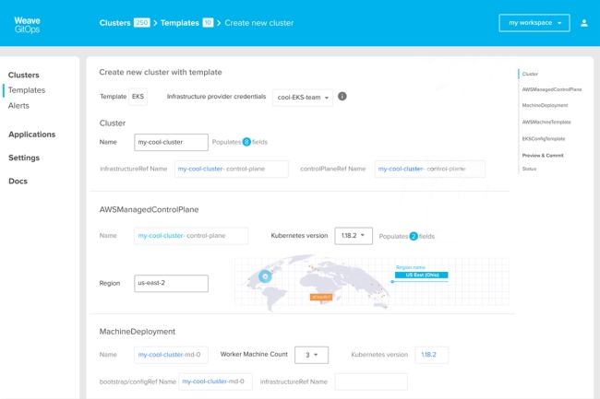Open Docs in the sidebar
Image resolution: width=600 pixels, height=399 pixels.
click(x=18, y=181)
